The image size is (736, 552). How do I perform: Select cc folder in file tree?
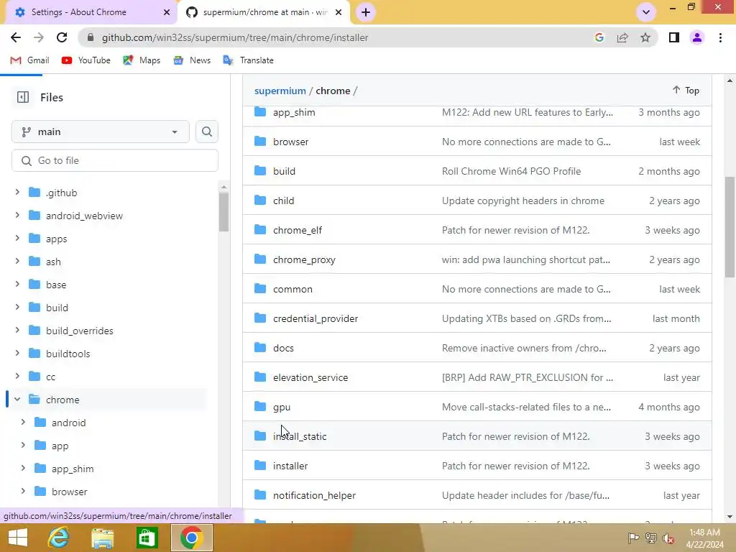click(51, 377)
